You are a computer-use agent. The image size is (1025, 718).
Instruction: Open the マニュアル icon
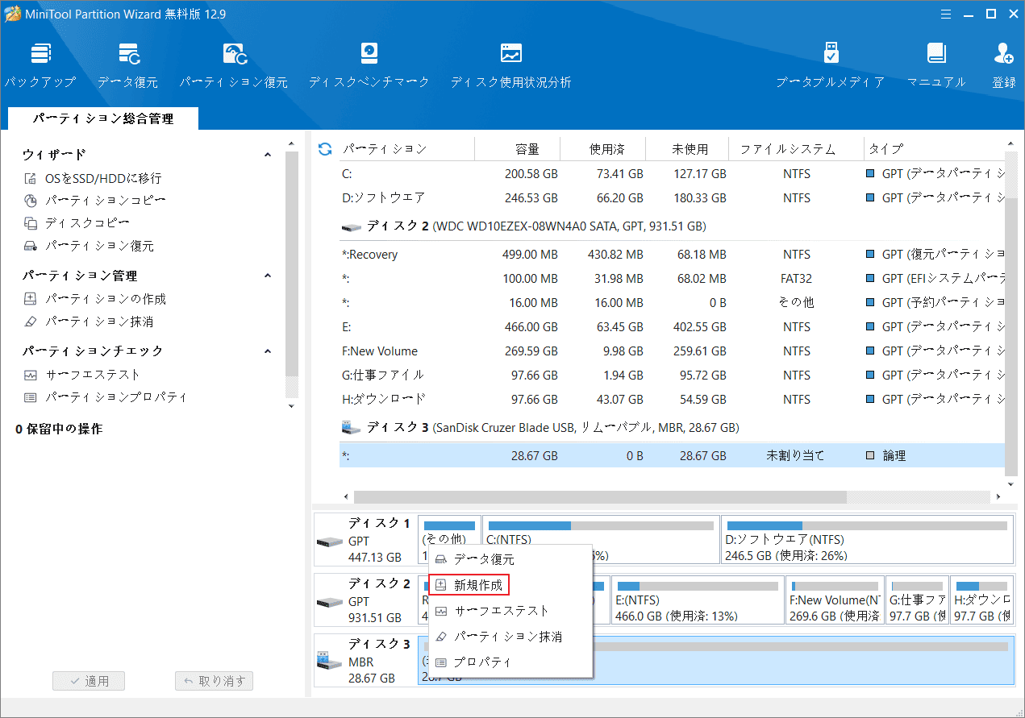coord(936,53)
